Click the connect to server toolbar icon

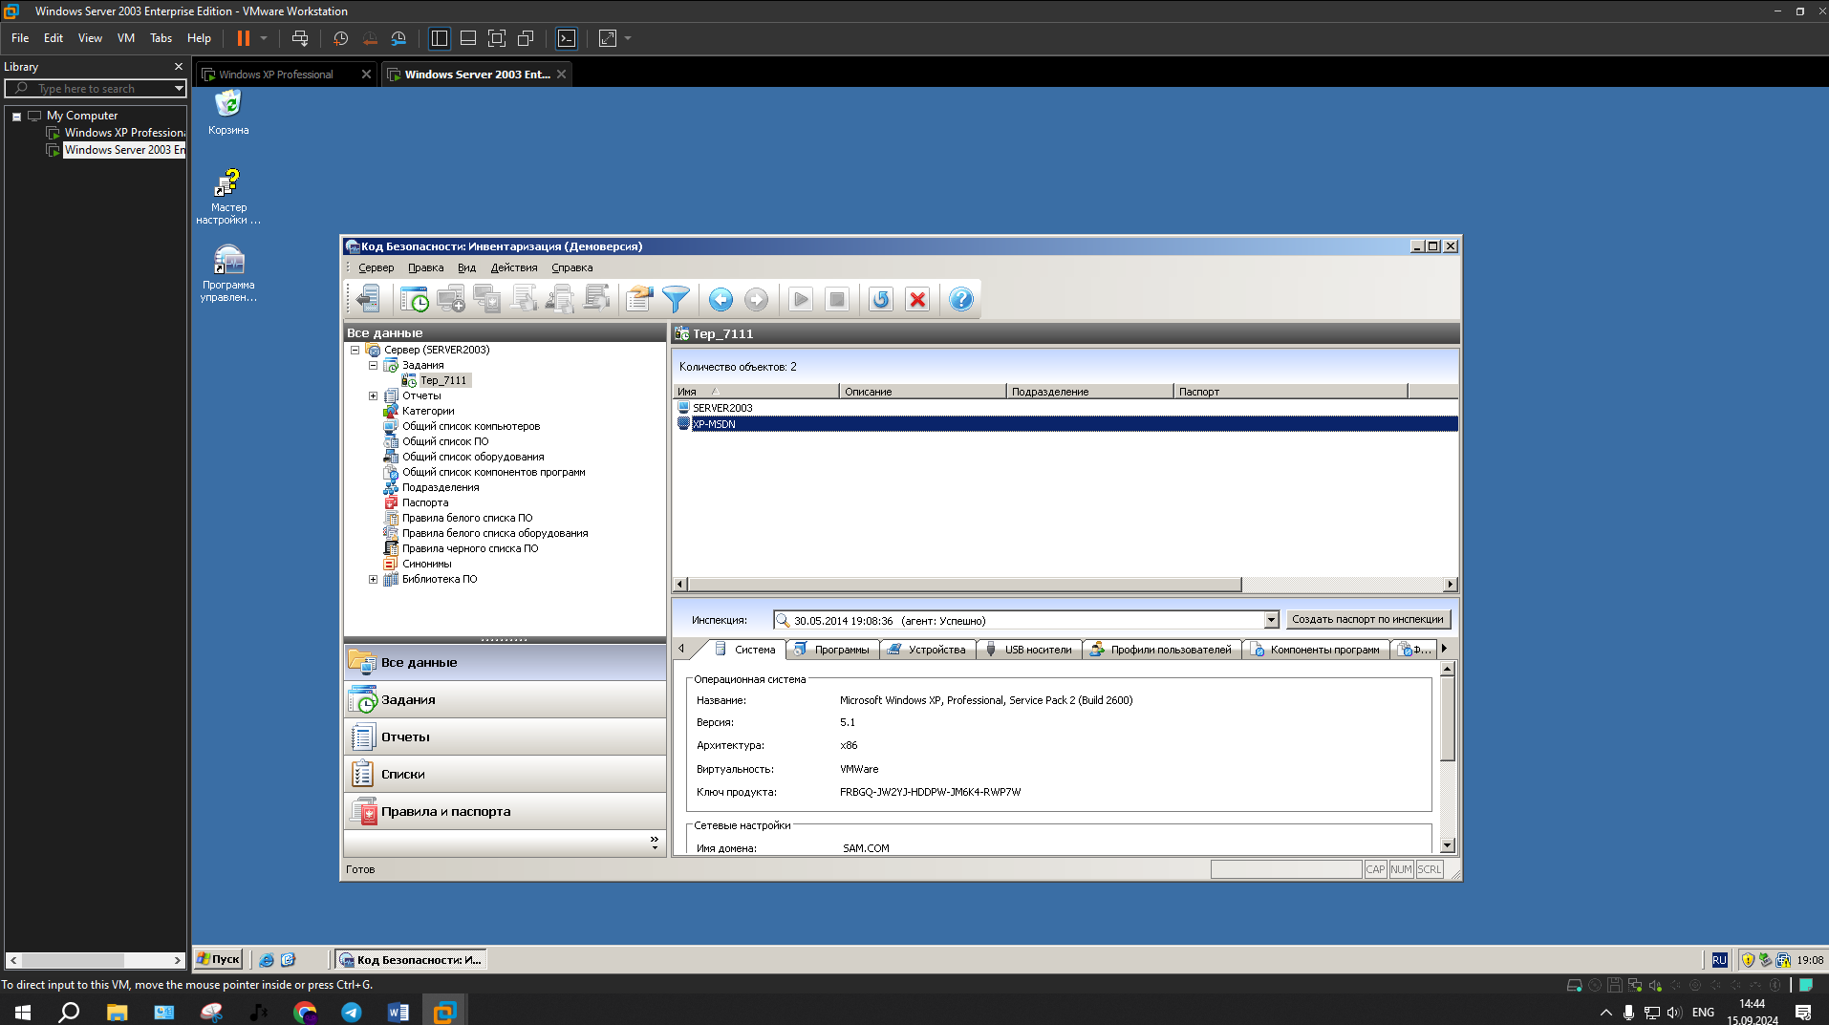pyautogui.click(x=368, y=299)
